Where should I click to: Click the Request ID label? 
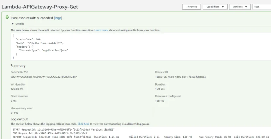coord(161,72)
